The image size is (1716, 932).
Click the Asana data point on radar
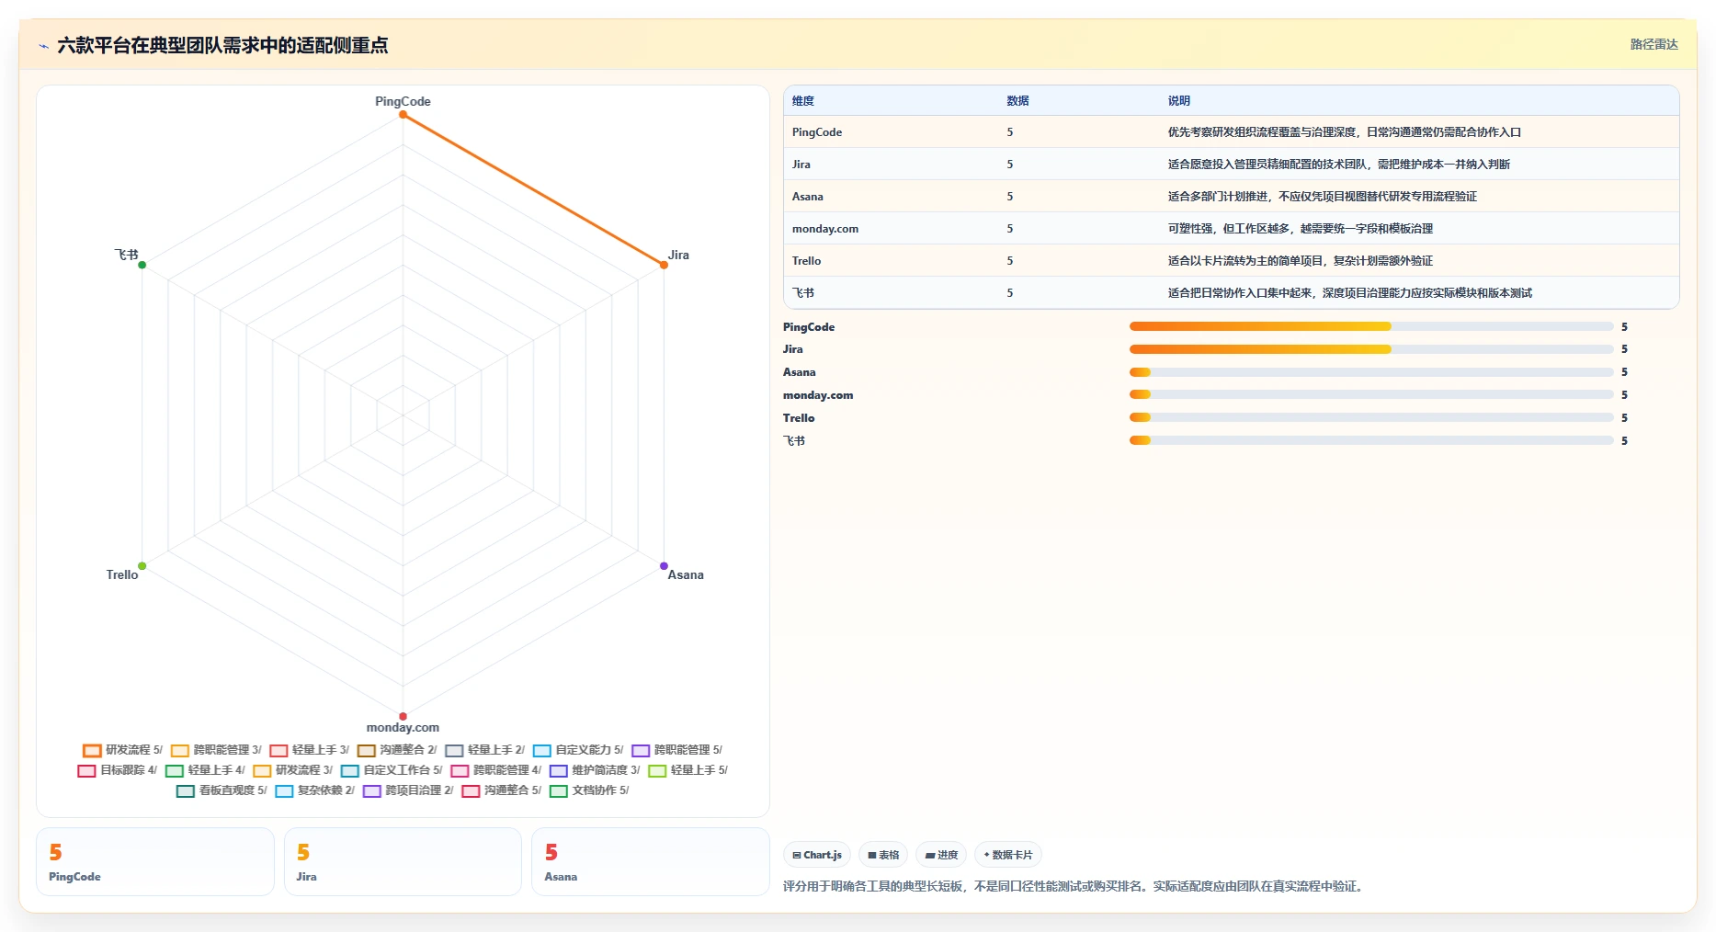pyautogui.click(x=664, y=566)
